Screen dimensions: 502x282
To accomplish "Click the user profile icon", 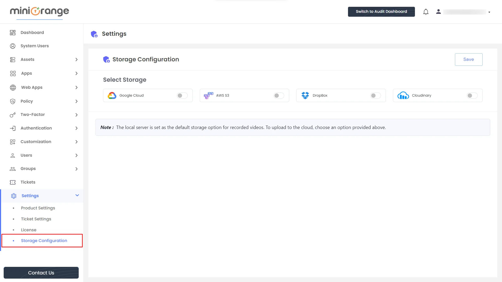I will pyautogui.click(x=438, y=12).
